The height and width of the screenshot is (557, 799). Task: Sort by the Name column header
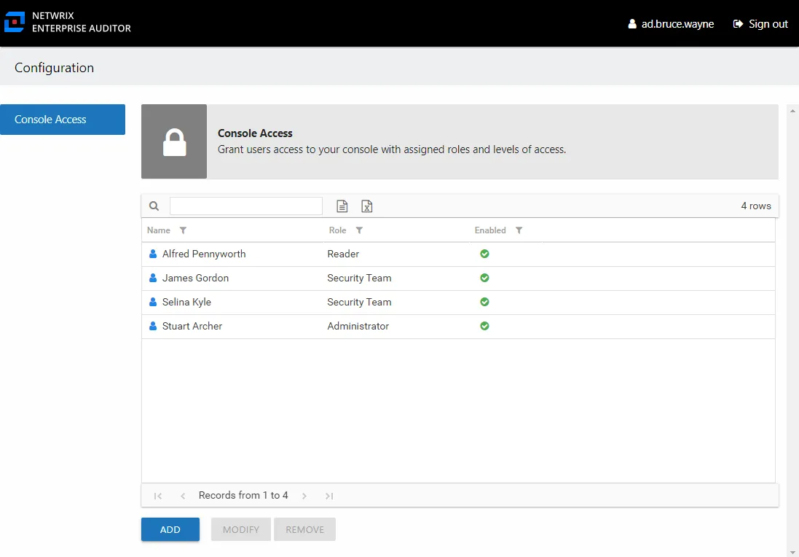tap(159, 230)
